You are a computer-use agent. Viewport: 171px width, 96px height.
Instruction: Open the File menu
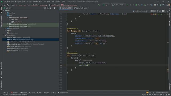[x=5, y=2]
